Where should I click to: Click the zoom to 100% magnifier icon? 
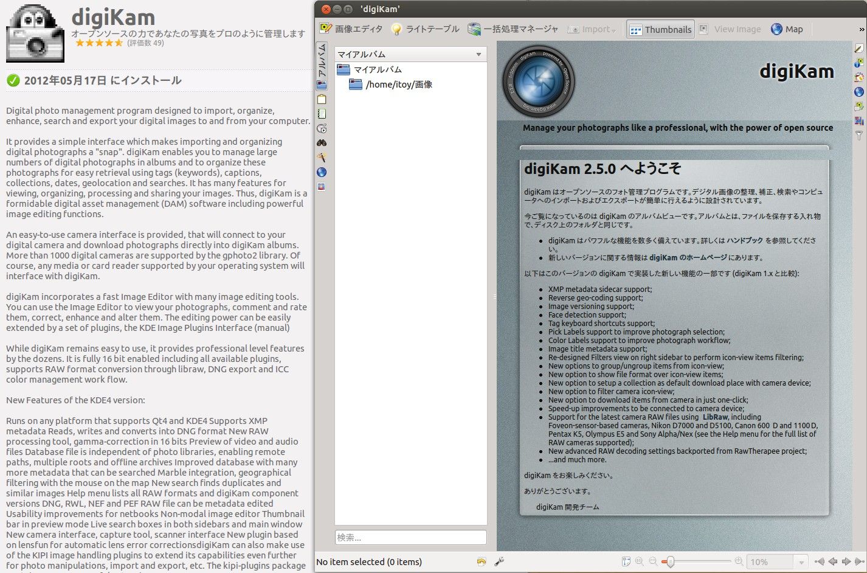pyautogui.click(x=640, y=562)
